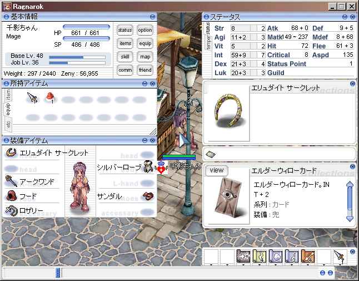Screen dimensions: 359x281
Task: Use the blue bolt level 3 skill scroll
Action: [x=292, y=256]
